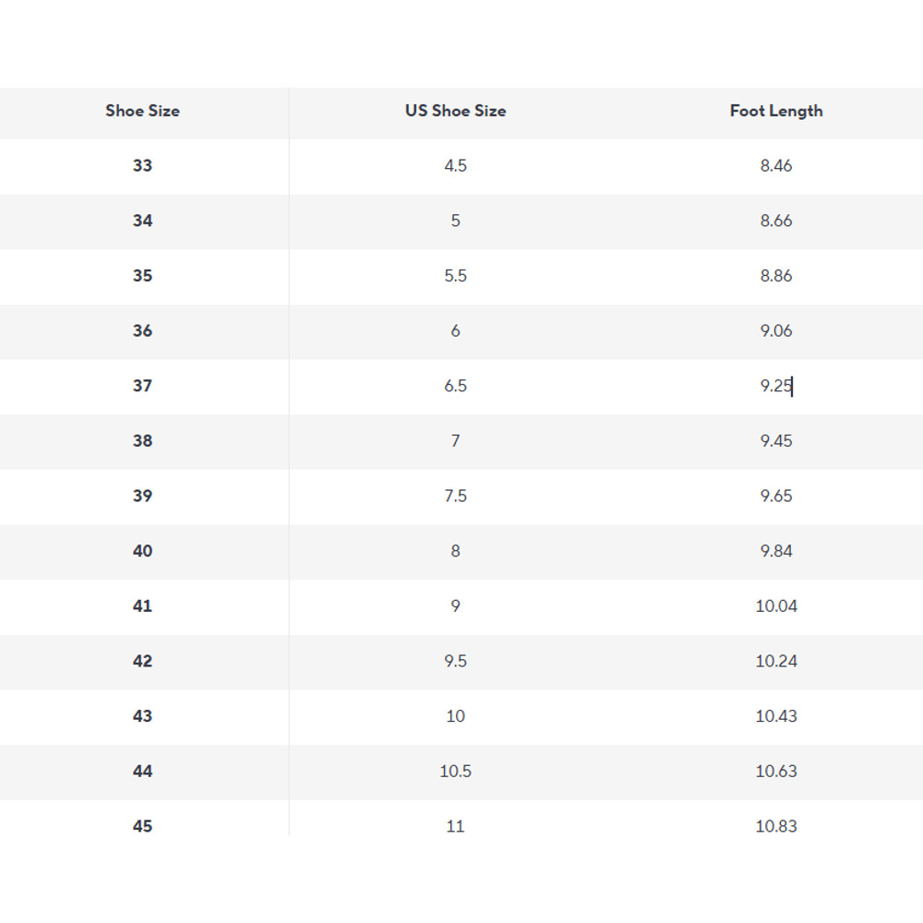Screen dimensions: 923x923
Task: Click the 10.43 foot length value
Action: coord(775,716)
